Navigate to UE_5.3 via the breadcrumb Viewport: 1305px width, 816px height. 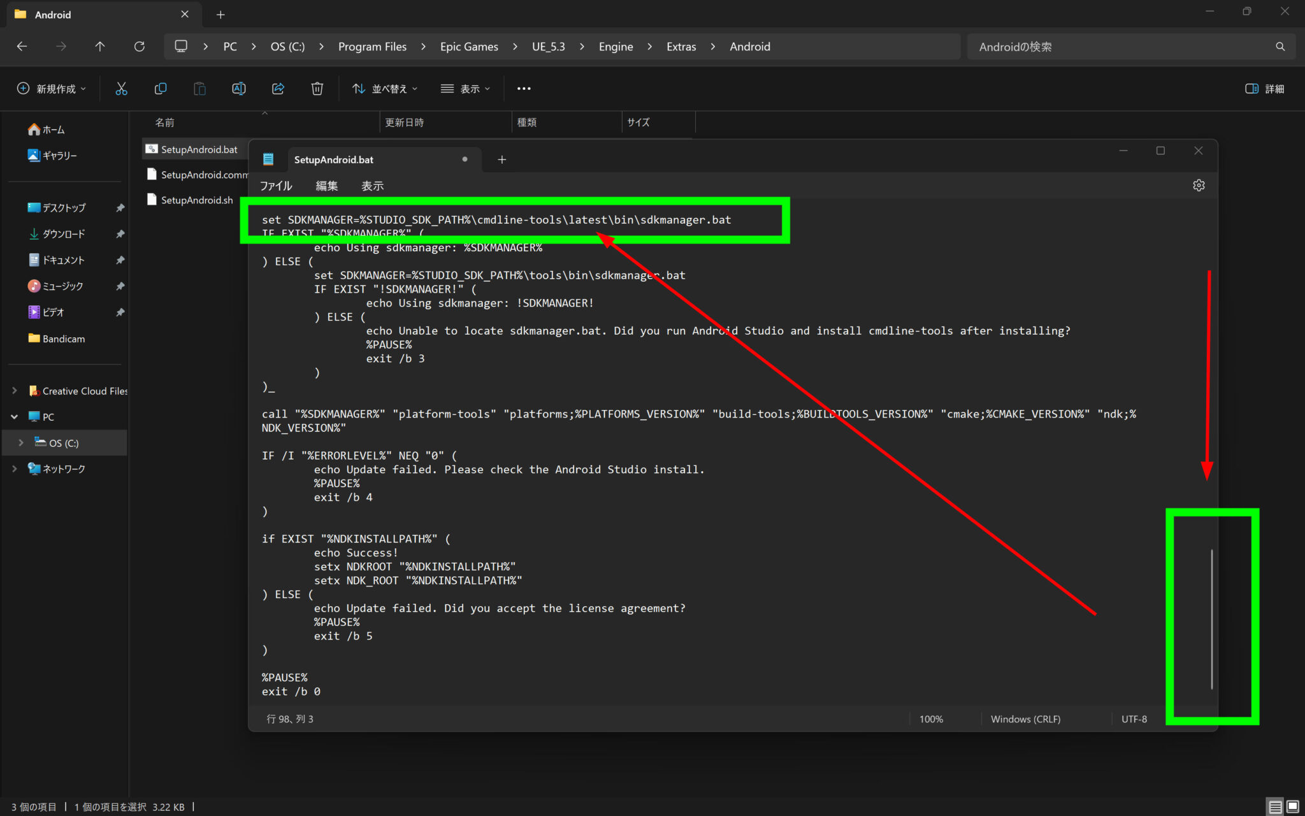(548, 46)
